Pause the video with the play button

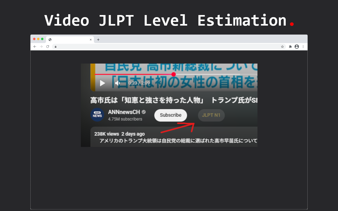pyautogui.click(x=102, y=83)
